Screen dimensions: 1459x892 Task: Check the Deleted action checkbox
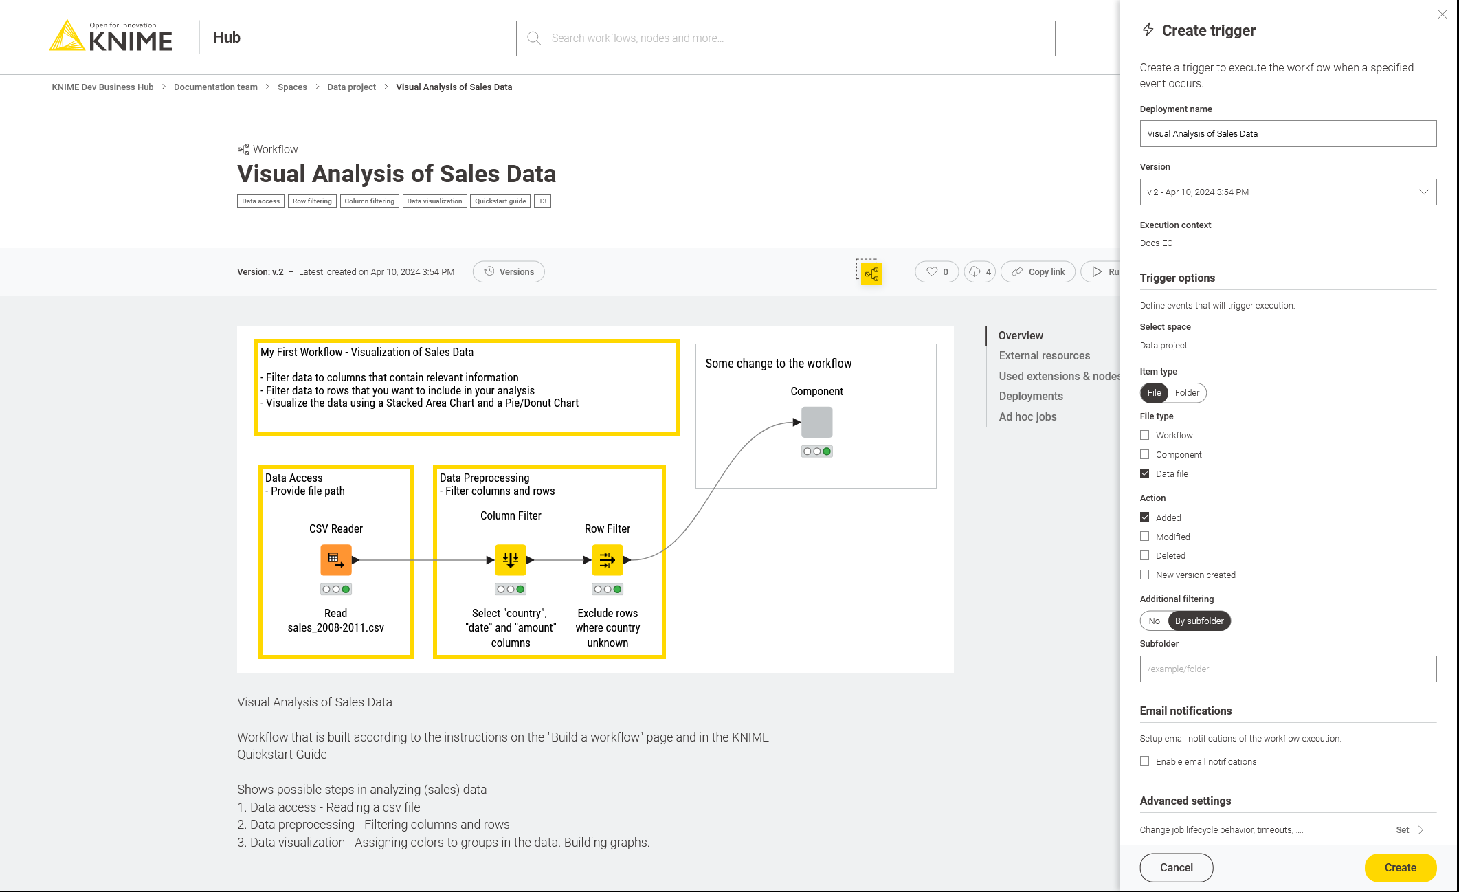[x=1145, y=555]
